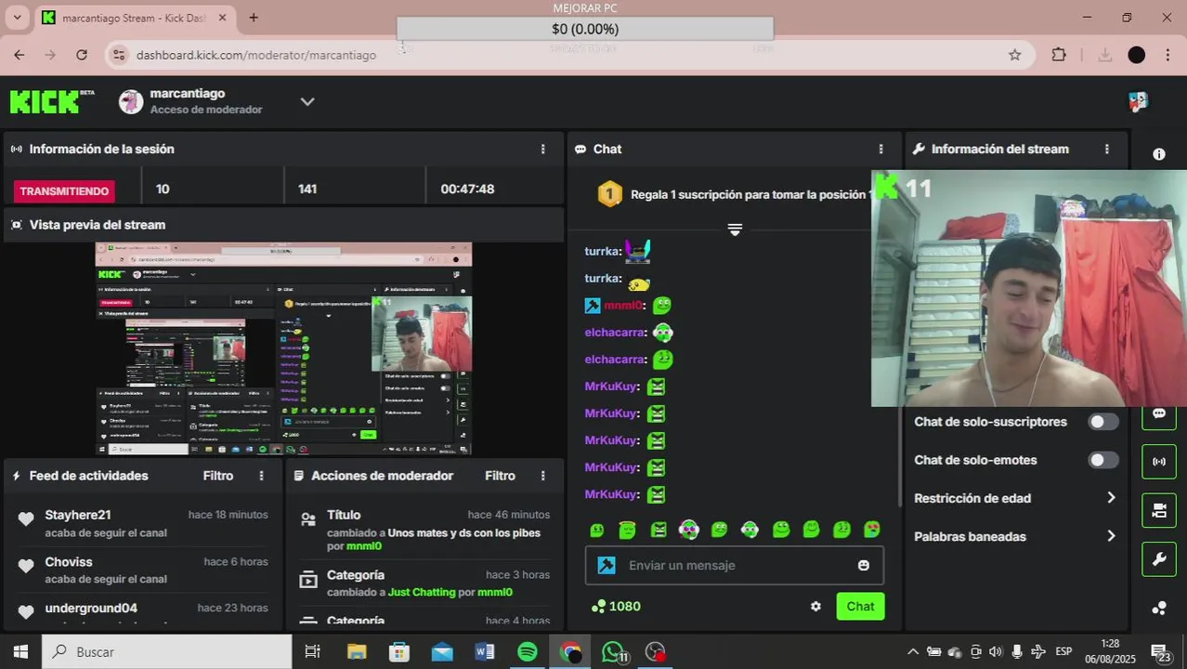Click the channel points sidebar icon
The image size is (1187, 669).
click(1159, 609)
